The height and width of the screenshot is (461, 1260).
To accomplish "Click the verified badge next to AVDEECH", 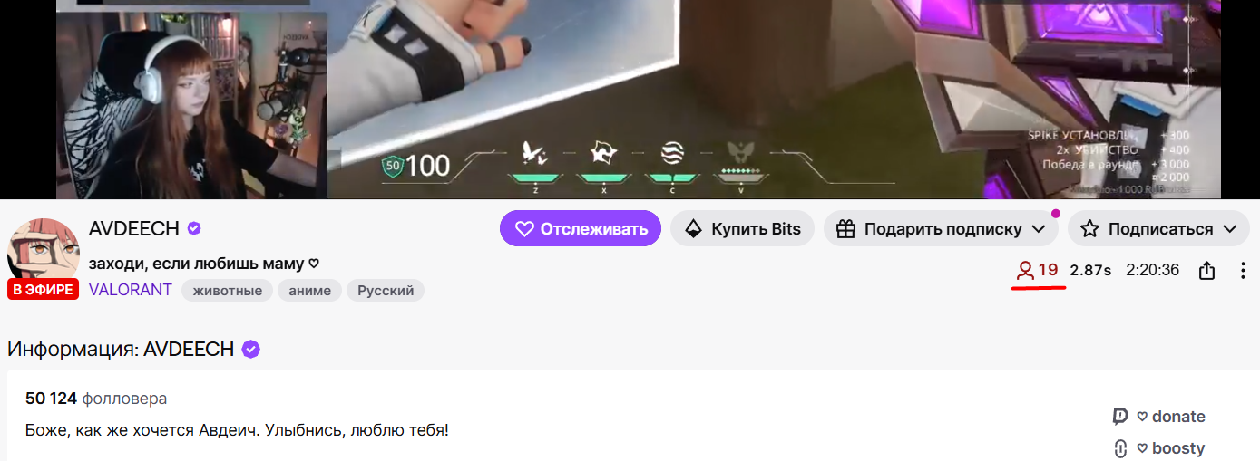I will tap(194, 229).
